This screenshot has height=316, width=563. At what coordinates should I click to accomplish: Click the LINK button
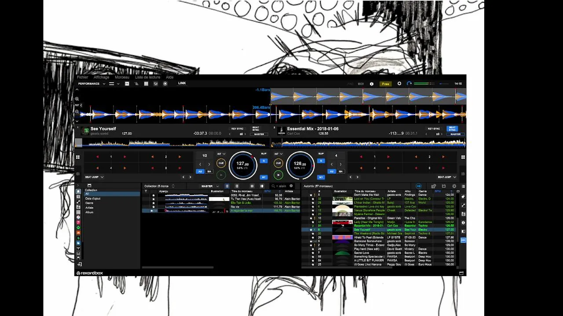182,83
